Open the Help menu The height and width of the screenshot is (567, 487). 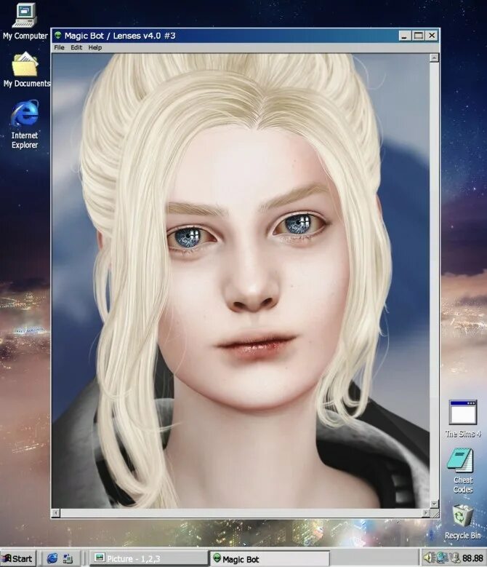95,47
